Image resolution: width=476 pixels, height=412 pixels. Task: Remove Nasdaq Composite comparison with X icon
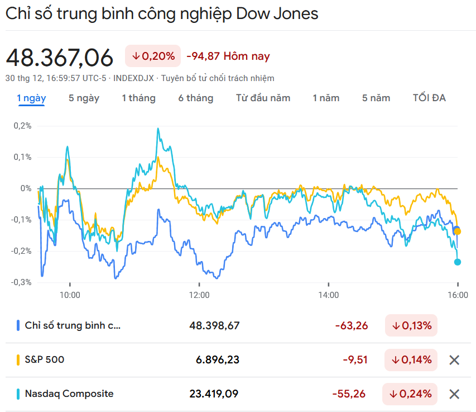click(x=454, y=394)
